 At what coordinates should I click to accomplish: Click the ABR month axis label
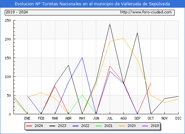coord(68,118)
